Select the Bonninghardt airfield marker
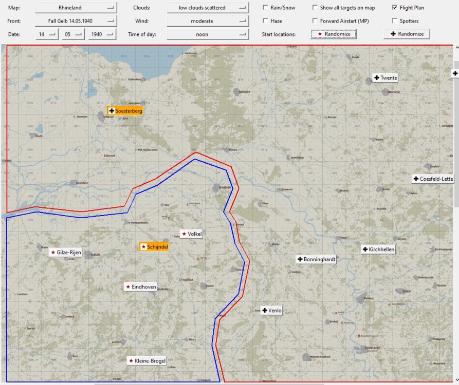This screenshot has width=459, height=385. [x=316, y=259]
